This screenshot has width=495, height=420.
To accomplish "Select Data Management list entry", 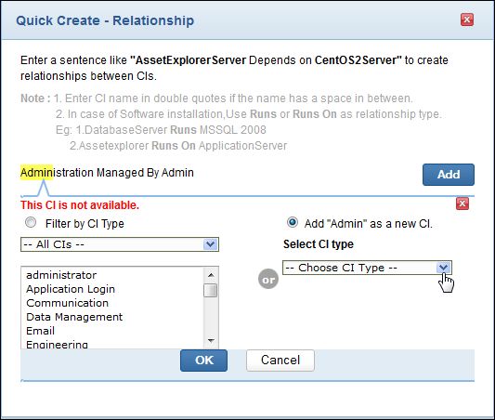I will pyautogui.click(x=74, y=317).
